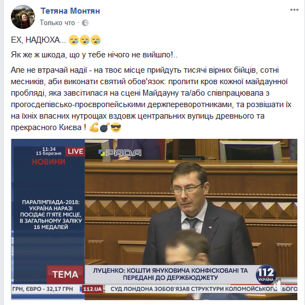The image size is (305, 305).
Task: Click the RADA channel logo
Action: [120, 152]
